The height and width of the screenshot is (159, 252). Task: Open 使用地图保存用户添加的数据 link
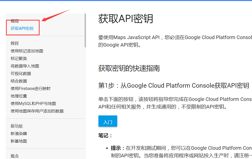[x=36, y=111]
